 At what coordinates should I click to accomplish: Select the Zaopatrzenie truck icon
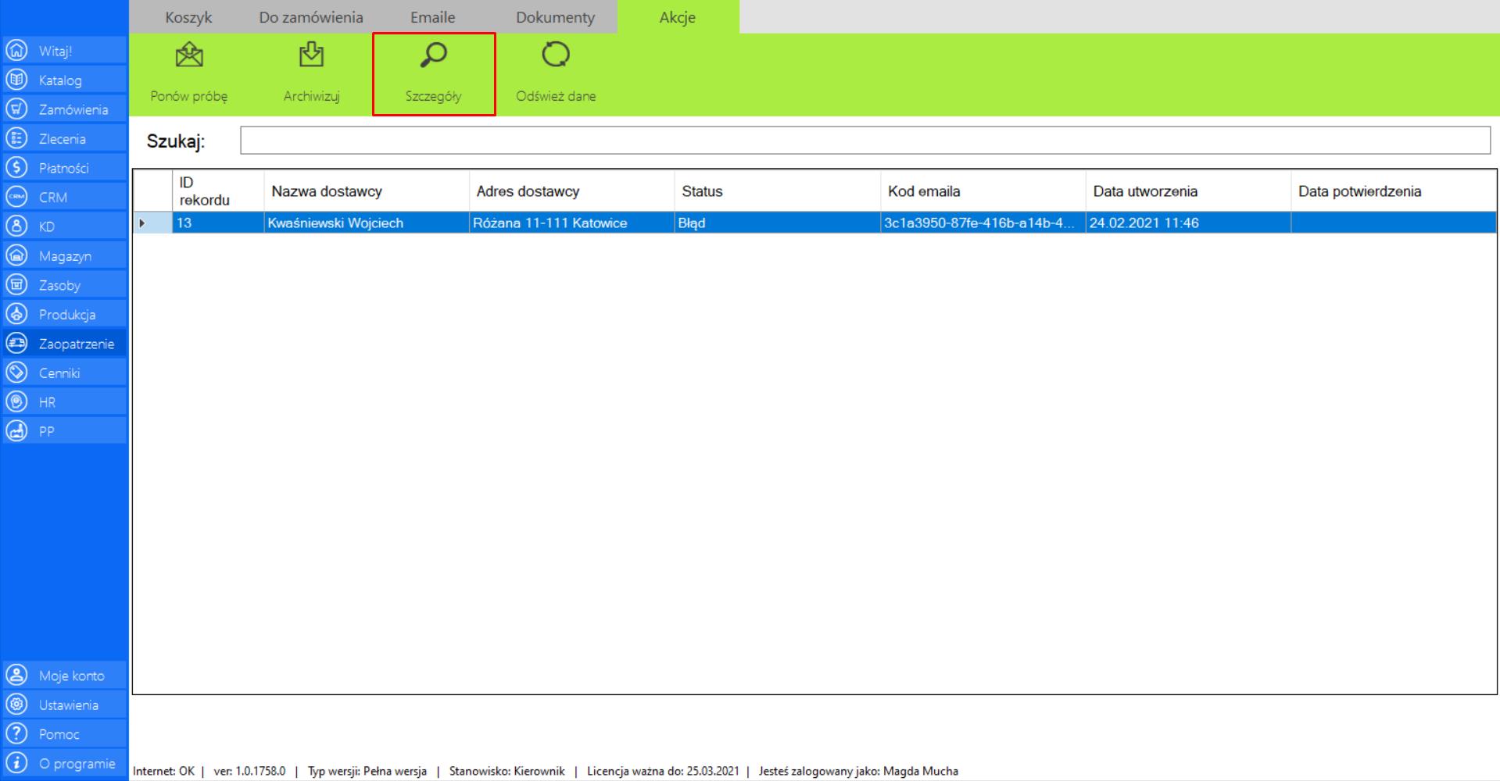click(16, 344)
